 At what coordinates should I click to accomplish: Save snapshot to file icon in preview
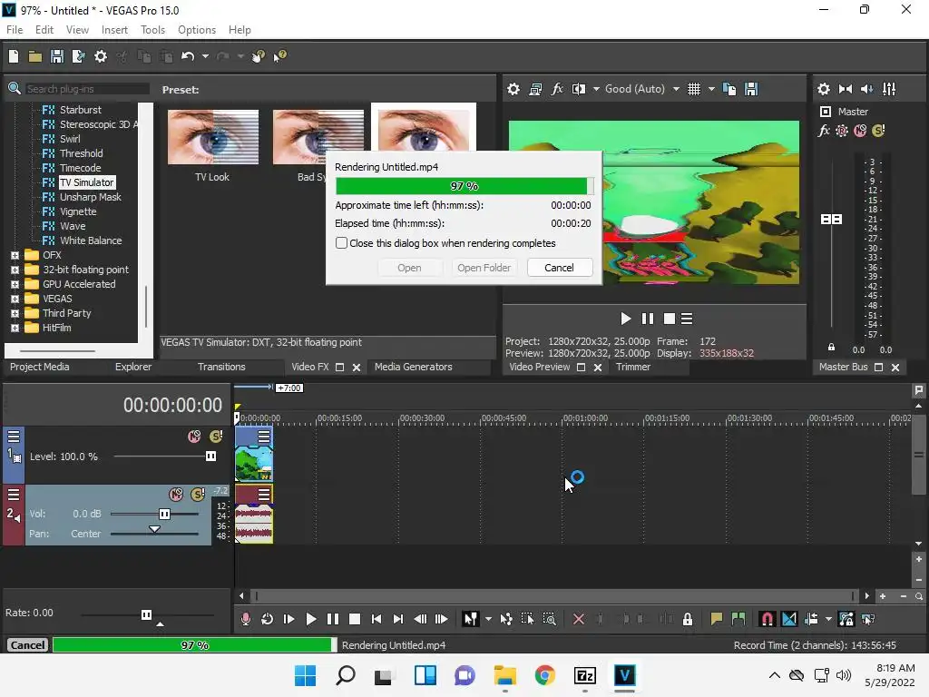point(751,89)
